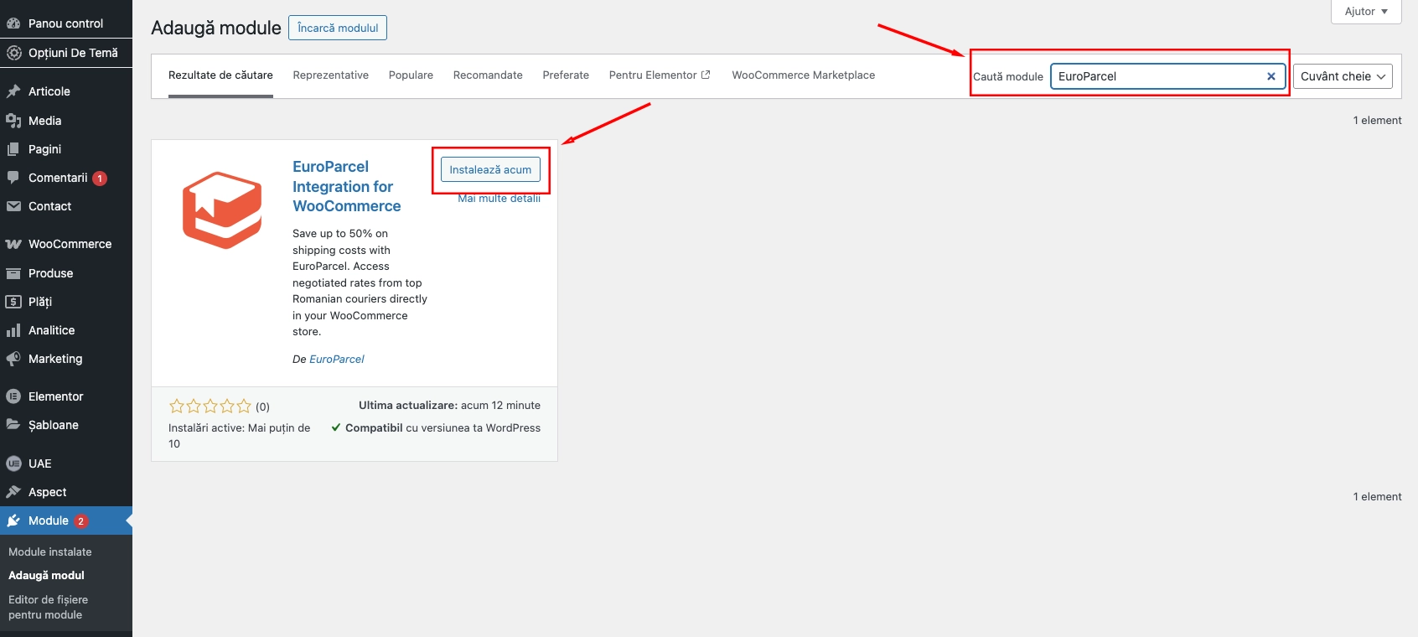Click the Comentarii speech bubble icon
The width and height of the screenshot is (1418, 637).
click(x=13, y=178)
